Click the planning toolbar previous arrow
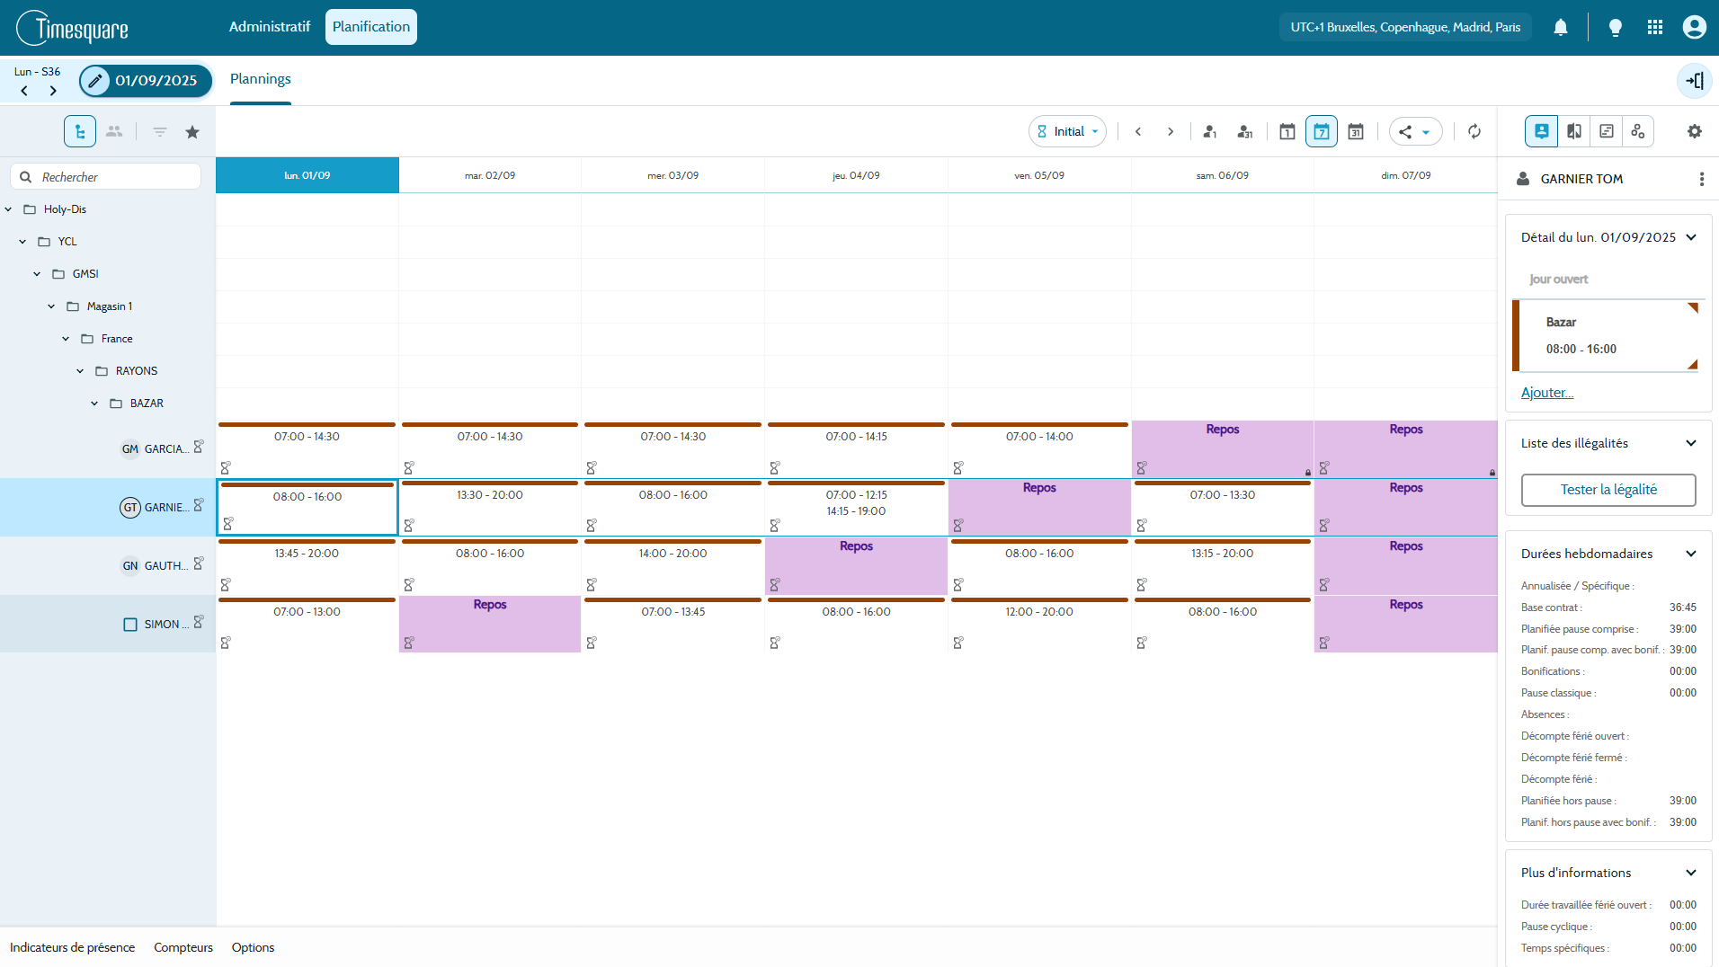 tap(1138, 131)
